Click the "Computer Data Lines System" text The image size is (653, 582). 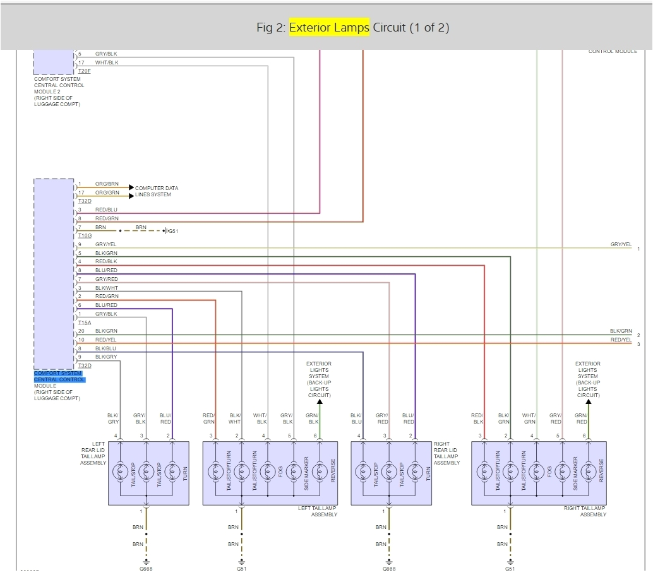157,191
